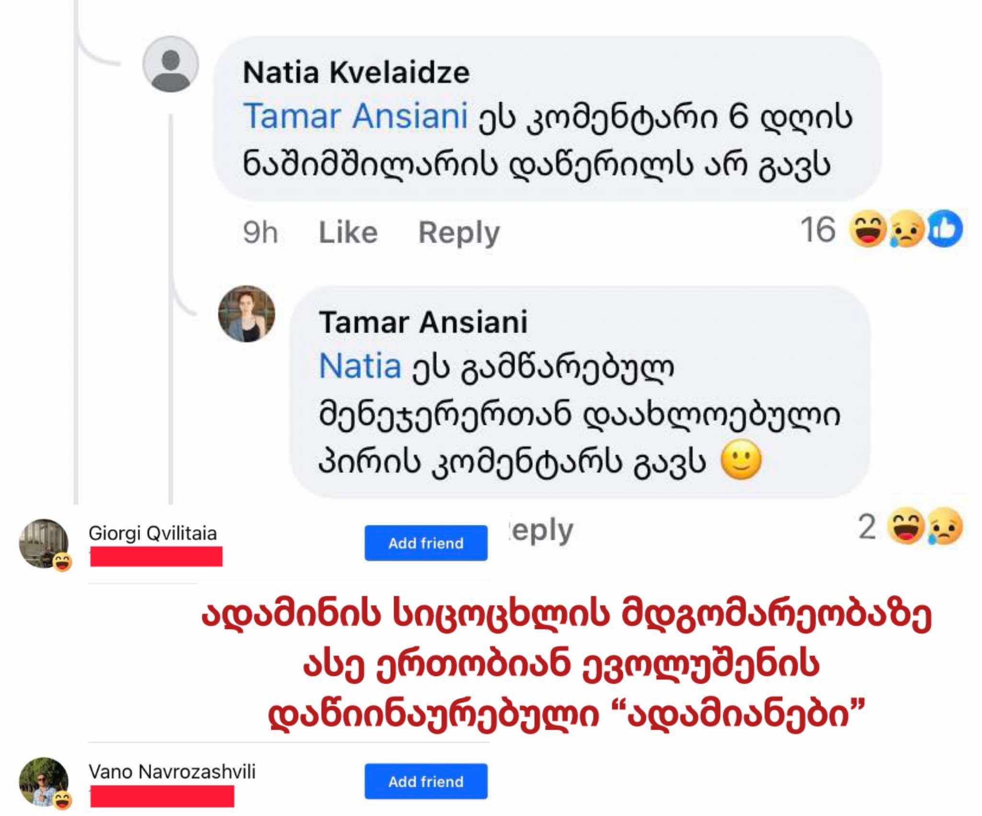This screenshot has height=816, width=982.
Task: Click Natia Kvelaidze's default profile avatar
Action: coord(171,64)
